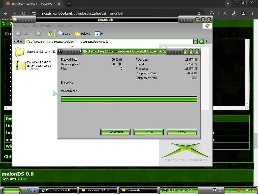Open the tab search dropdown in the browser
This screenshot has width=258, height=194.
pyautogui.click(x=228, y=4)
